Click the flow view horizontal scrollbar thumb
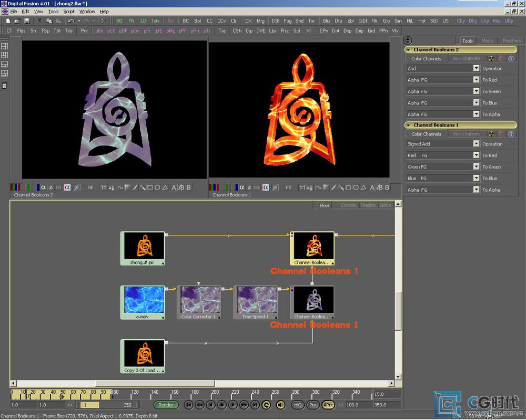This screenshot has width=526, height=420. [155, 383]
